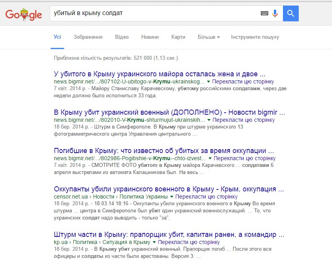The image size is (332, 263).
Task: Translate the censor.net.ua result page
Action: [207, 197]
